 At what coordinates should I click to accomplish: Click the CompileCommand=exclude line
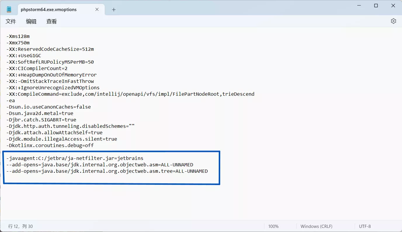tap(130, 94)
